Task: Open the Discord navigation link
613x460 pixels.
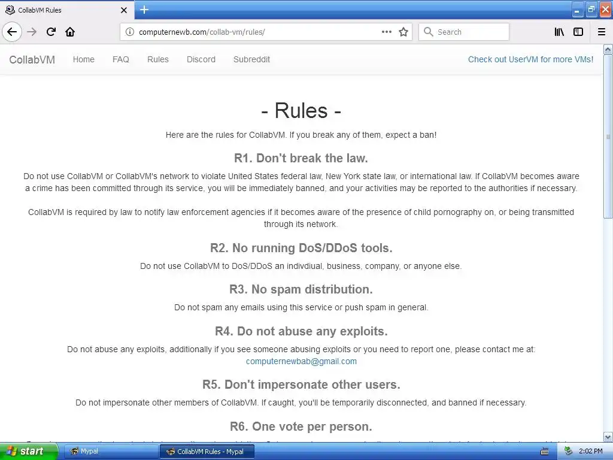Action: pos(201,59)
